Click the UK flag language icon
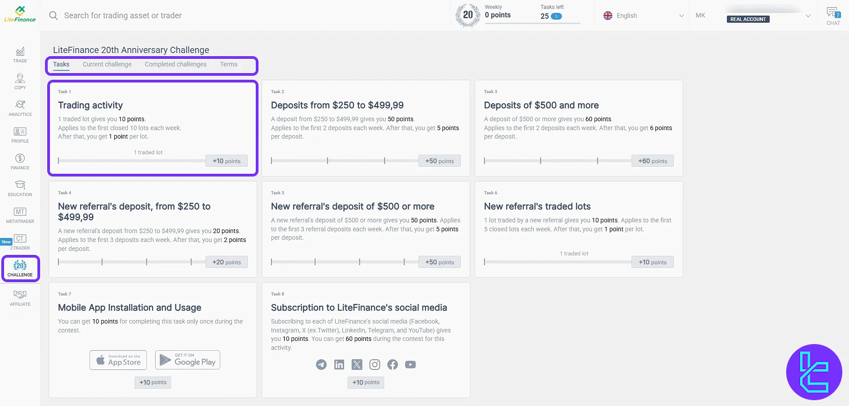Screen dimensions: 849x406 pyautogui.click(x=607, y=16)
